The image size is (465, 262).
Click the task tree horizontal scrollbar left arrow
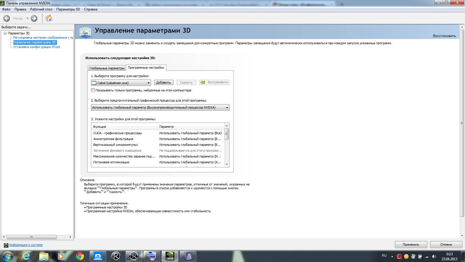click(x=3, y=237)
